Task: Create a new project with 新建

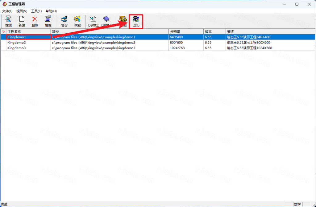Action: pyautogui.click(x=22, y=21)
